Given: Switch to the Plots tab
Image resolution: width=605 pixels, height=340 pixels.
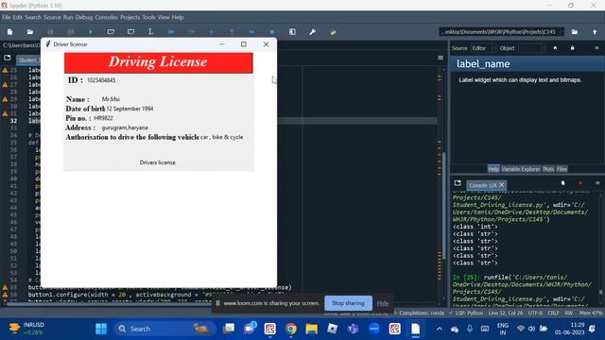Looking at the screenshot, I should (548, 169).
